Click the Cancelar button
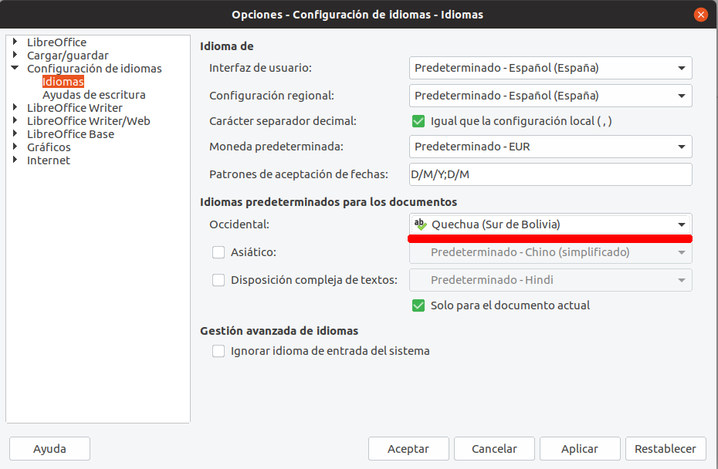 tap(495, 449)
